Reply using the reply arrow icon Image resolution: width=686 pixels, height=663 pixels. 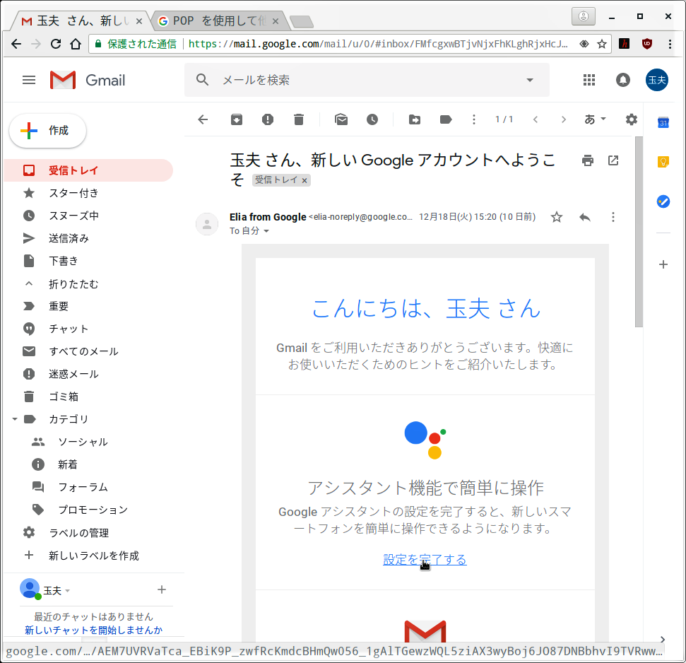[x=585, y=217]
